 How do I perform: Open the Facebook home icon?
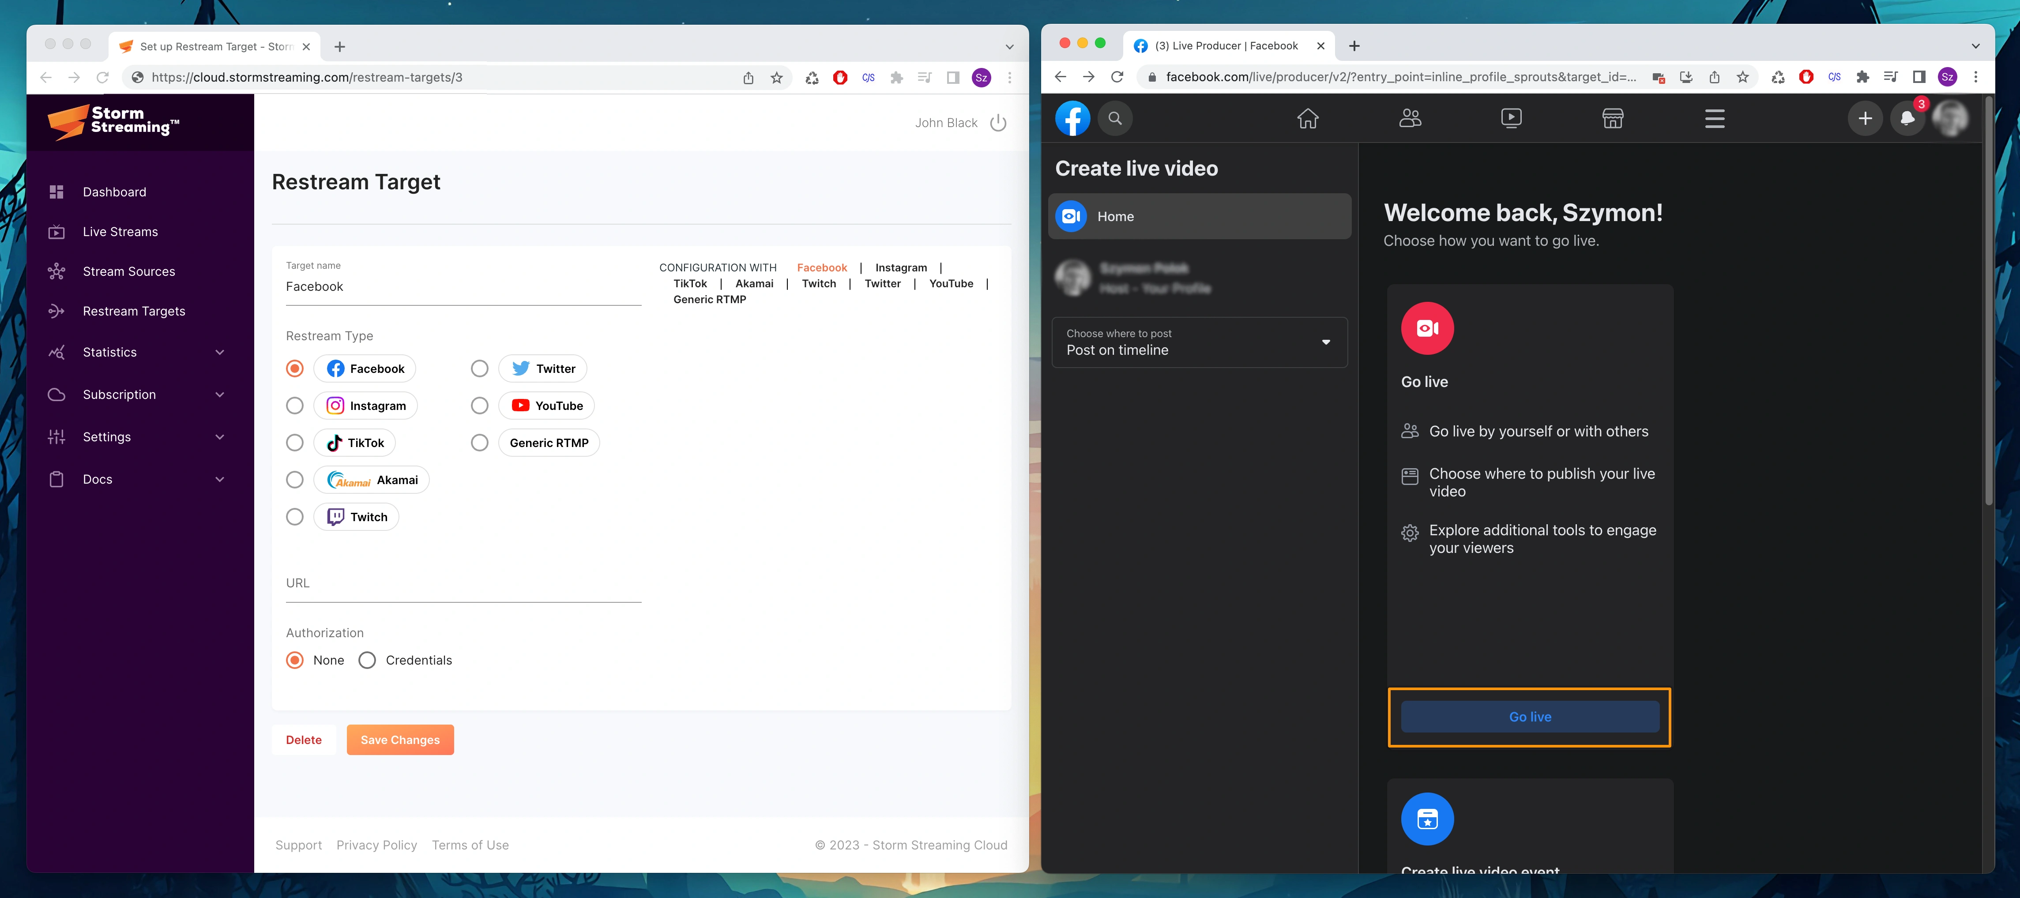tap(1307, 118)
